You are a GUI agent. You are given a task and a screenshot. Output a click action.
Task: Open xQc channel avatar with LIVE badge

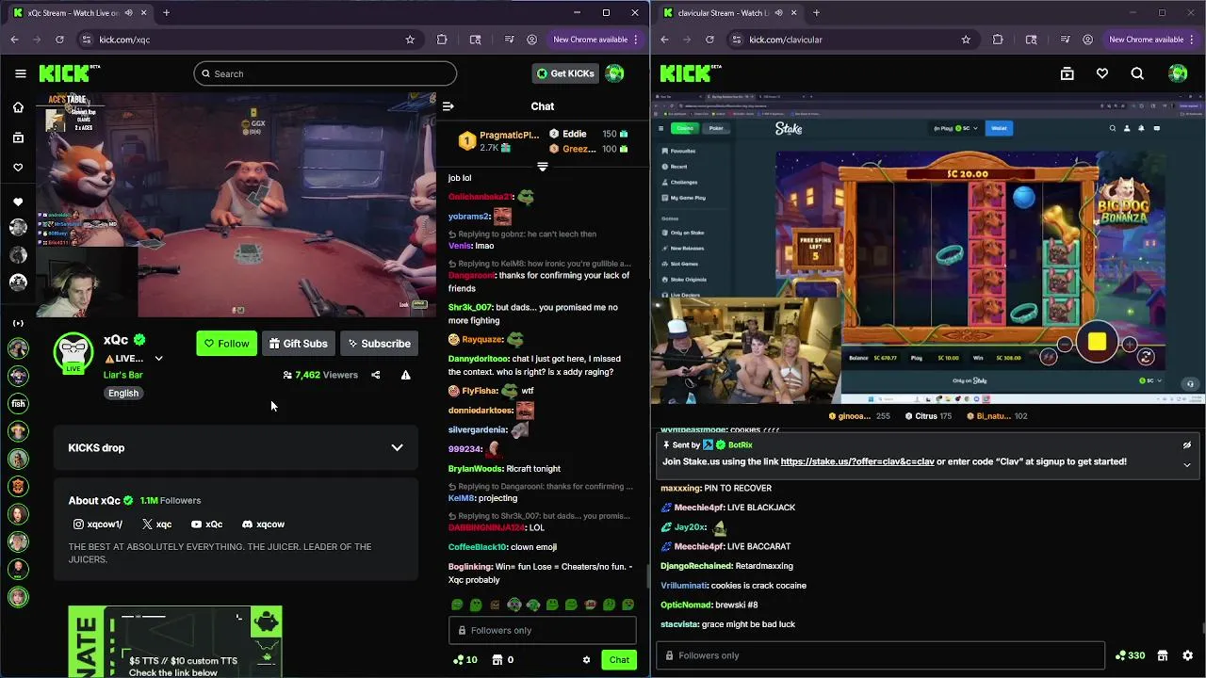73,353
